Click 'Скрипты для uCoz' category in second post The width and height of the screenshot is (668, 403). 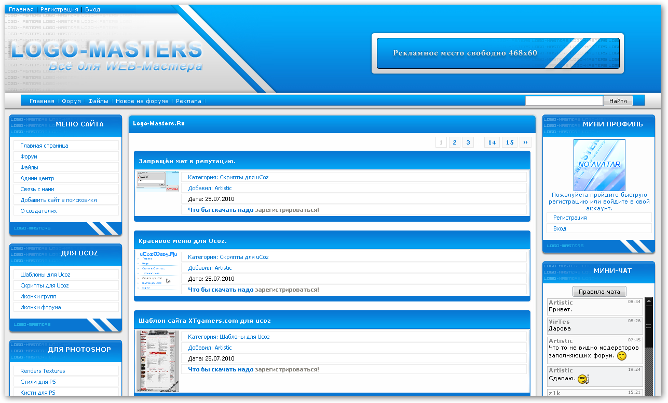[244, 257]
